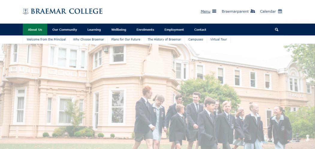The height and width of the screenshot is (149, 315).
Task: Open the Virtual Tour page
Action: click(218, 39)
